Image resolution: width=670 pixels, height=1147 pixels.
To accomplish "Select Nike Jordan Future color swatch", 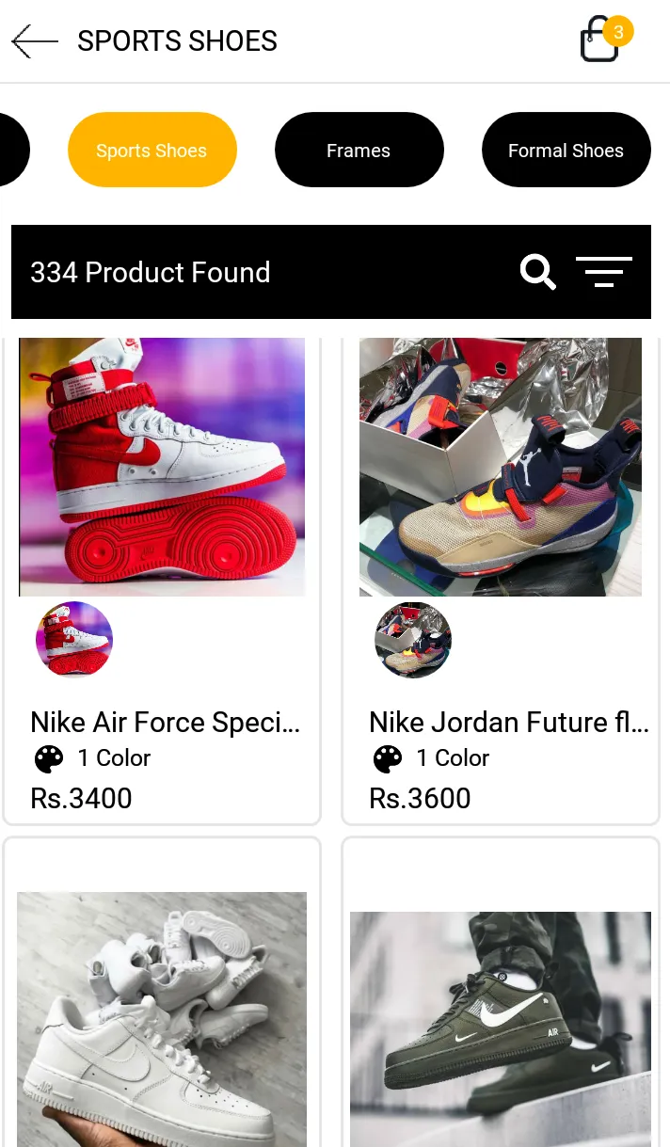I will 413,640.
